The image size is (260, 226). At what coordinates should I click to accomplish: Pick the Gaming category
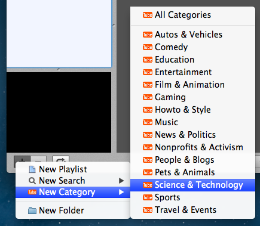[x=192, y=97]
